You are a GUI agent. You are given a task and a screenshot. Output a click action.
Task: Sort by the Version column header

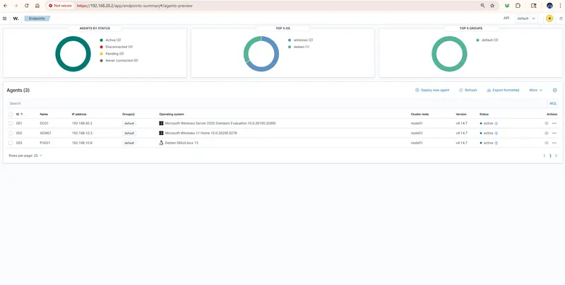click(x=461, y=115)
